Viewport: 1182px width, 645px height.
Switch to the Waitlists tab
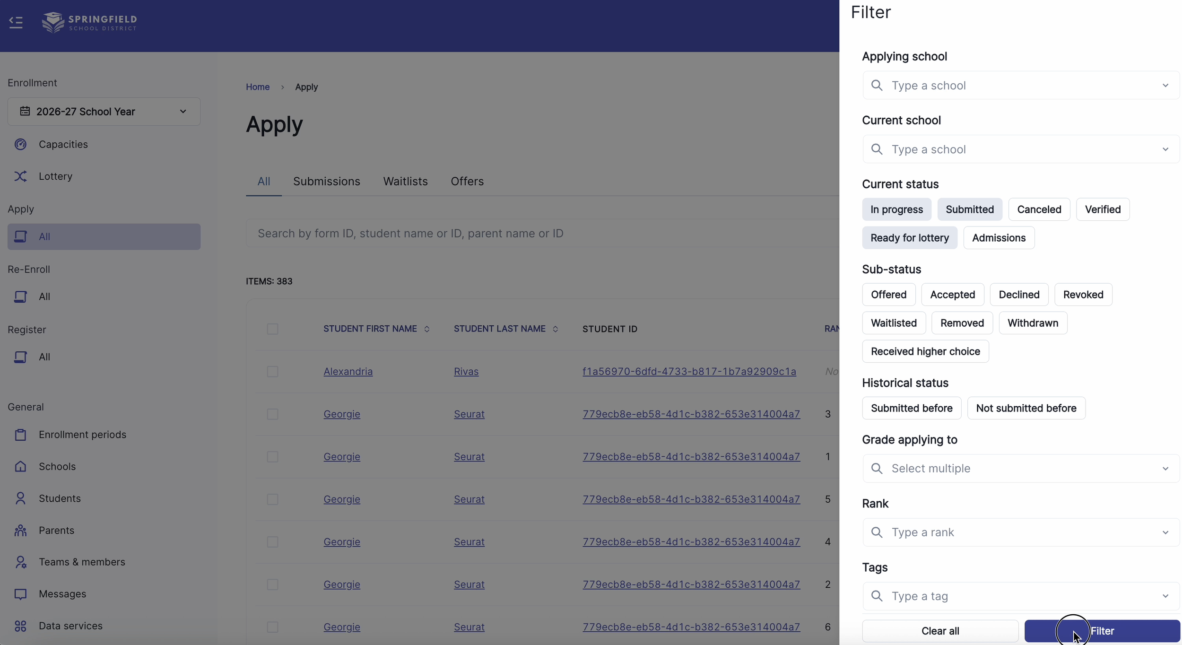pos(405,182)
